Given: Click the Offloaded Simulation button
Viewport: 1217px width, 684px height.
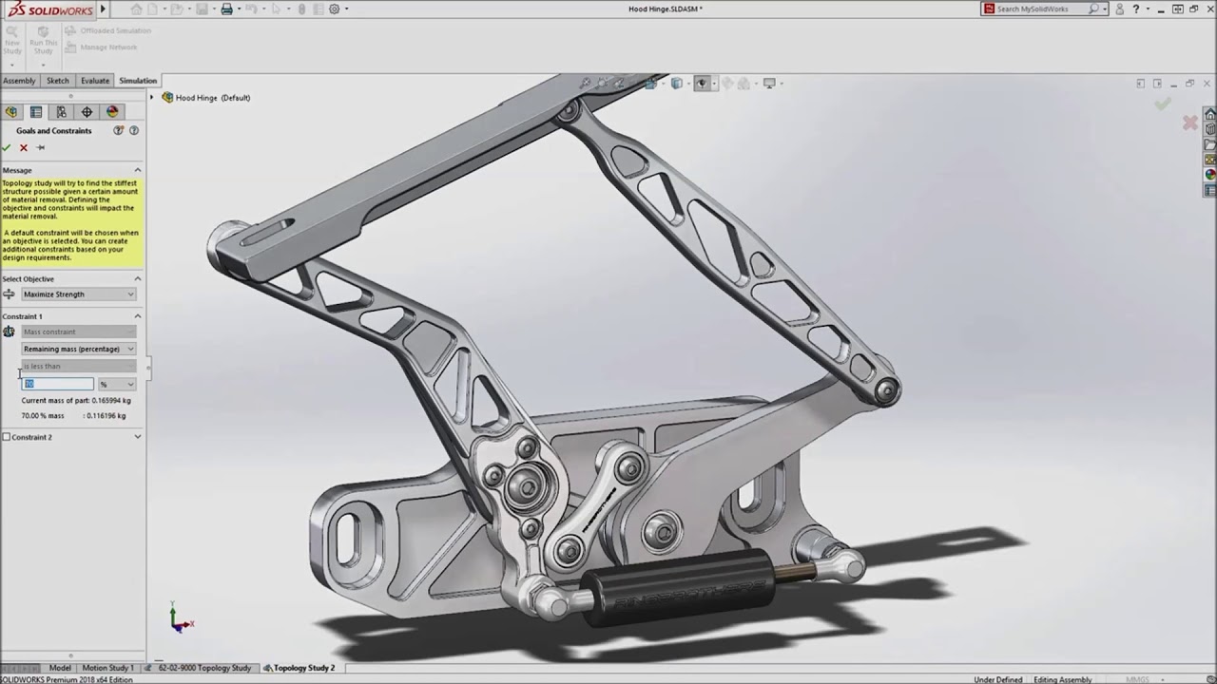Looking at the screenshot, I should 108,30.
